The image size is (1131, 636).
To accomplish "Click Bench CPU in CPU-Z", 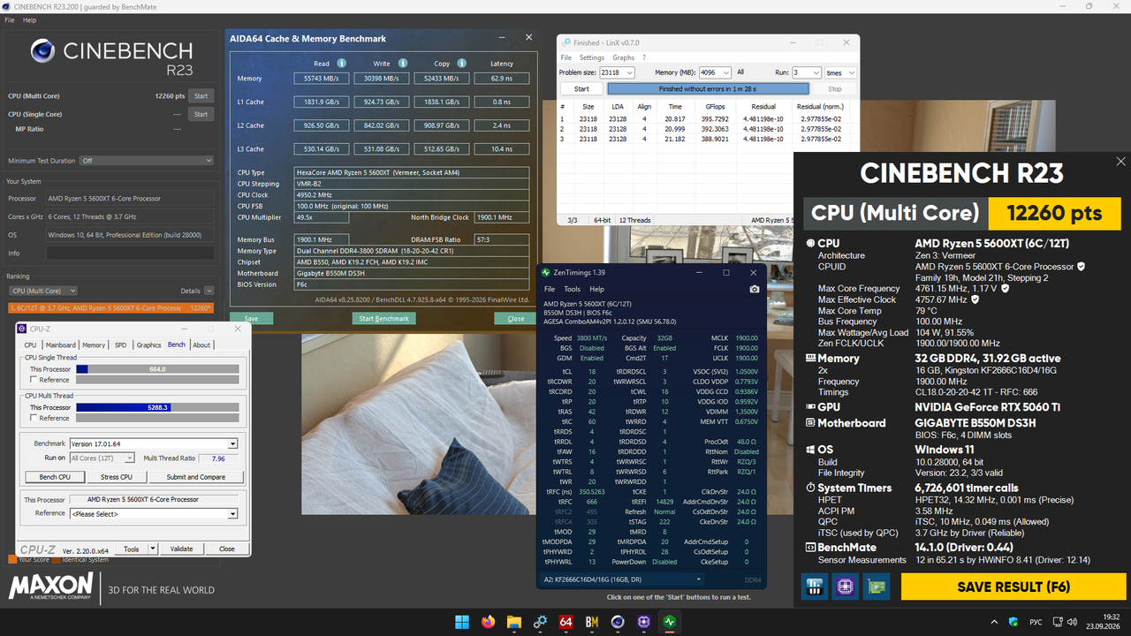I will tap(55, 477).
